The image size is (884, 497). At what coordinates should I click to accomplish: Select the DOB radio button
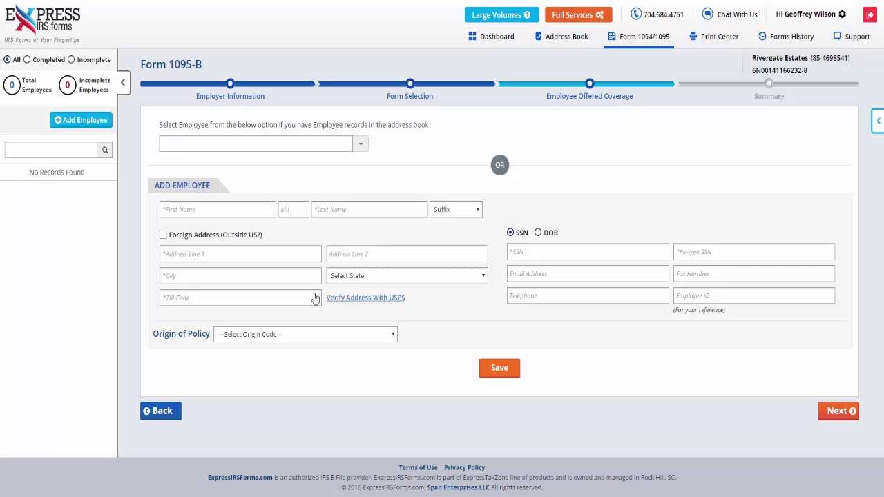pyautogui.click(x=538, y=233)
